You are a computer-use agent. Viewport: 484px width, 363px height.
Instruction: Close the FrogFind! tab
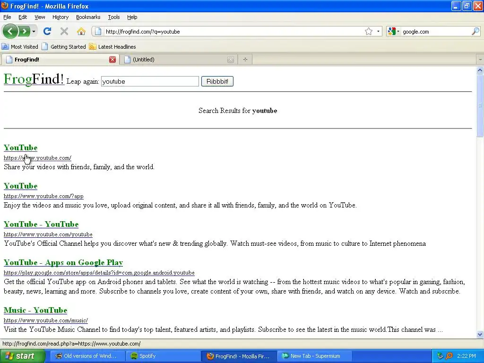(112, 60)
